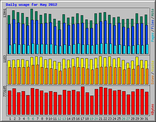Click green weekend day label 27
Viewport: 156px width, 122px height.
[x=128, y=119]
